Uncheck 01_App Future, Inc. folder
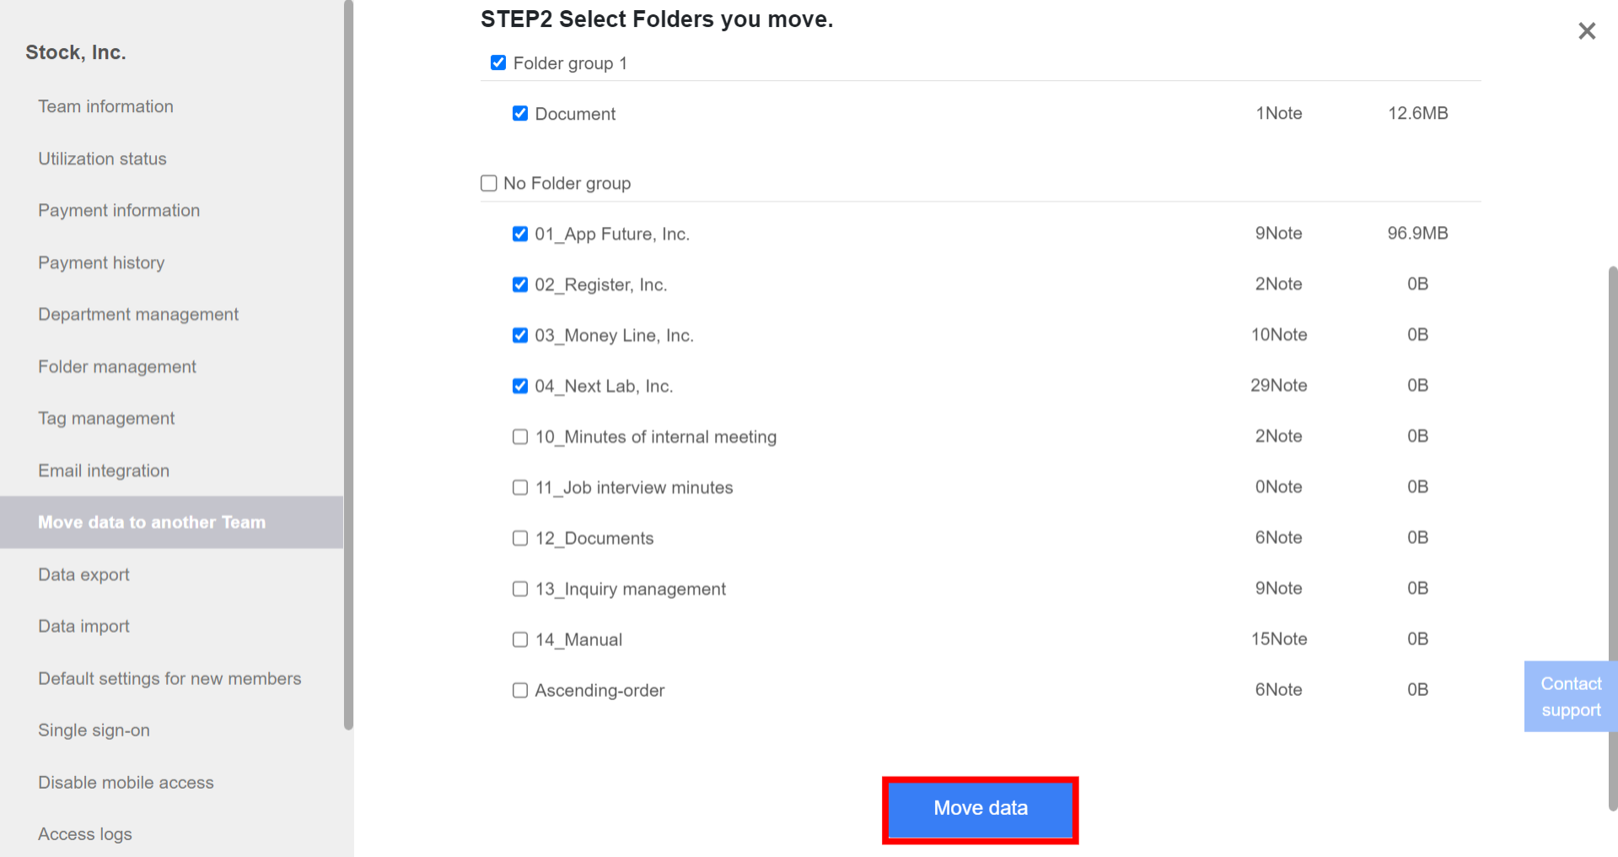Viewport: 1618px width, 857px height. 519,234
